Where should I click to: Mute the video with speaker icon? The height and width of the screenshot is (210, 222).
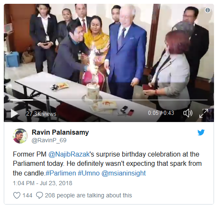coord(188,113)
